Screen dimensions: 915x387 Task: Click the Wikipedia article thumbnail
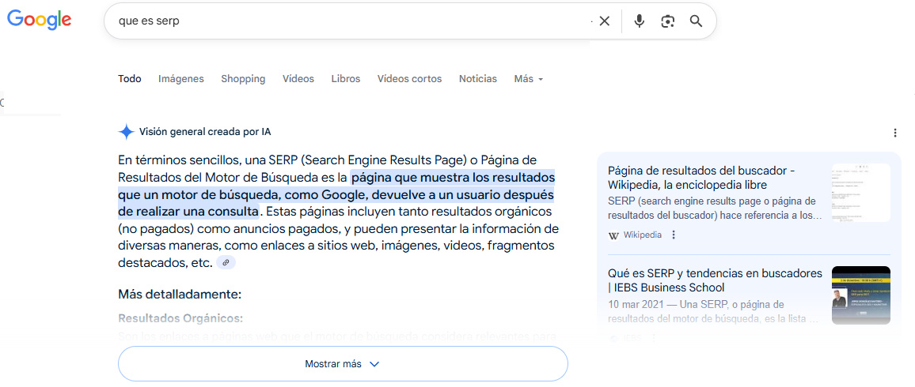tap(861, 193)
